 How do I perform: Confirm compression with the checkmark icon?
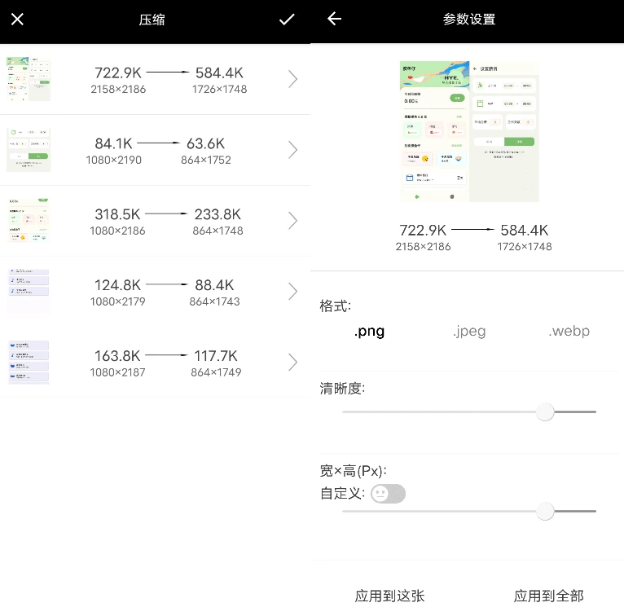coord(287,20)
